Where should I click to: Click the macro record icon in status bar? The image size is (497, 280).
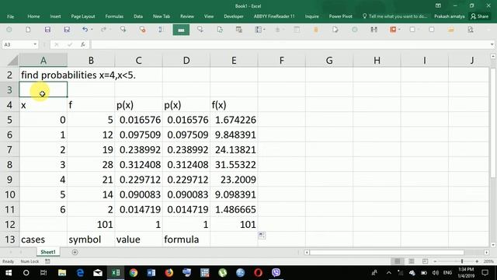click(47, 261)
